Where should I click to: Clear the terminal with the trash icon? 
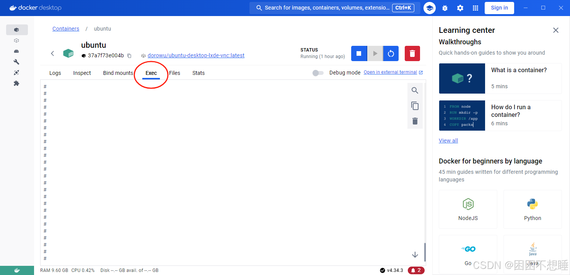(415, 121)
